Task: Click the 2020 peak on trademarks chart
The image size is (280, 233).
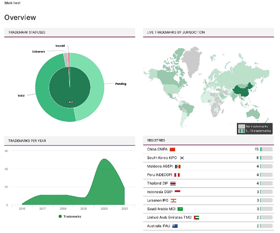Action: pos(104,159)
